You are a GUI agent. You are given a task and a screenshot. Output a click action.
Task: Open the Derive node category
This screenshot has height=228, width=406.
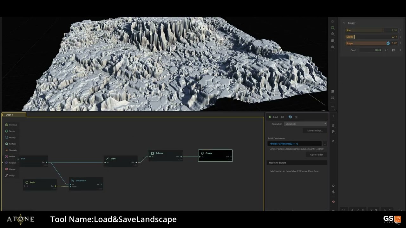10,156
